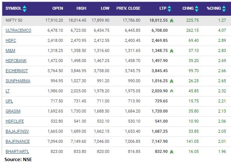Click green up arrow in NIFTY 50 row
The image size is (231, 163).
point(171,21)
